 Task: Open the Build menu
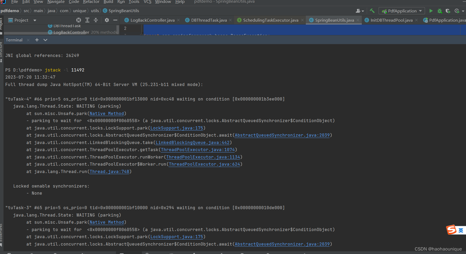point(108,2)
